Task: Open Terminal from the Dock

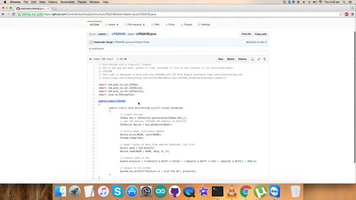Action: click(x=217, y=191)
